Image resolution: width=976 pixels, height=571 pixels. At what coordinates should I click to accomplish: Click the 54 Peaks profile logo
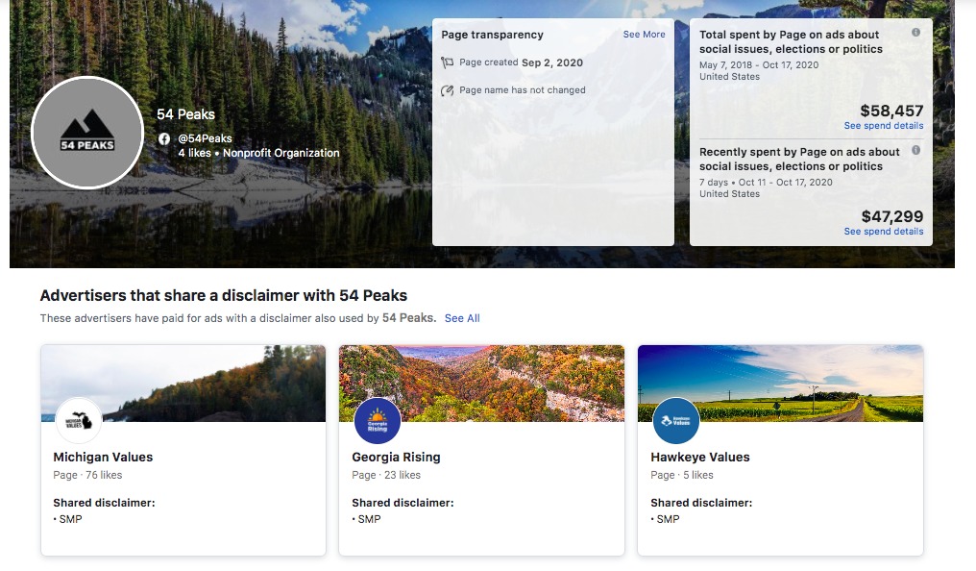tap(87, 133)
